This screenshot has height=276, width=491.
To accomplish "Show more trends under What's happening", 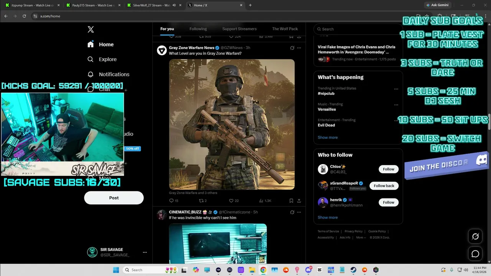I will click(328, 137).
